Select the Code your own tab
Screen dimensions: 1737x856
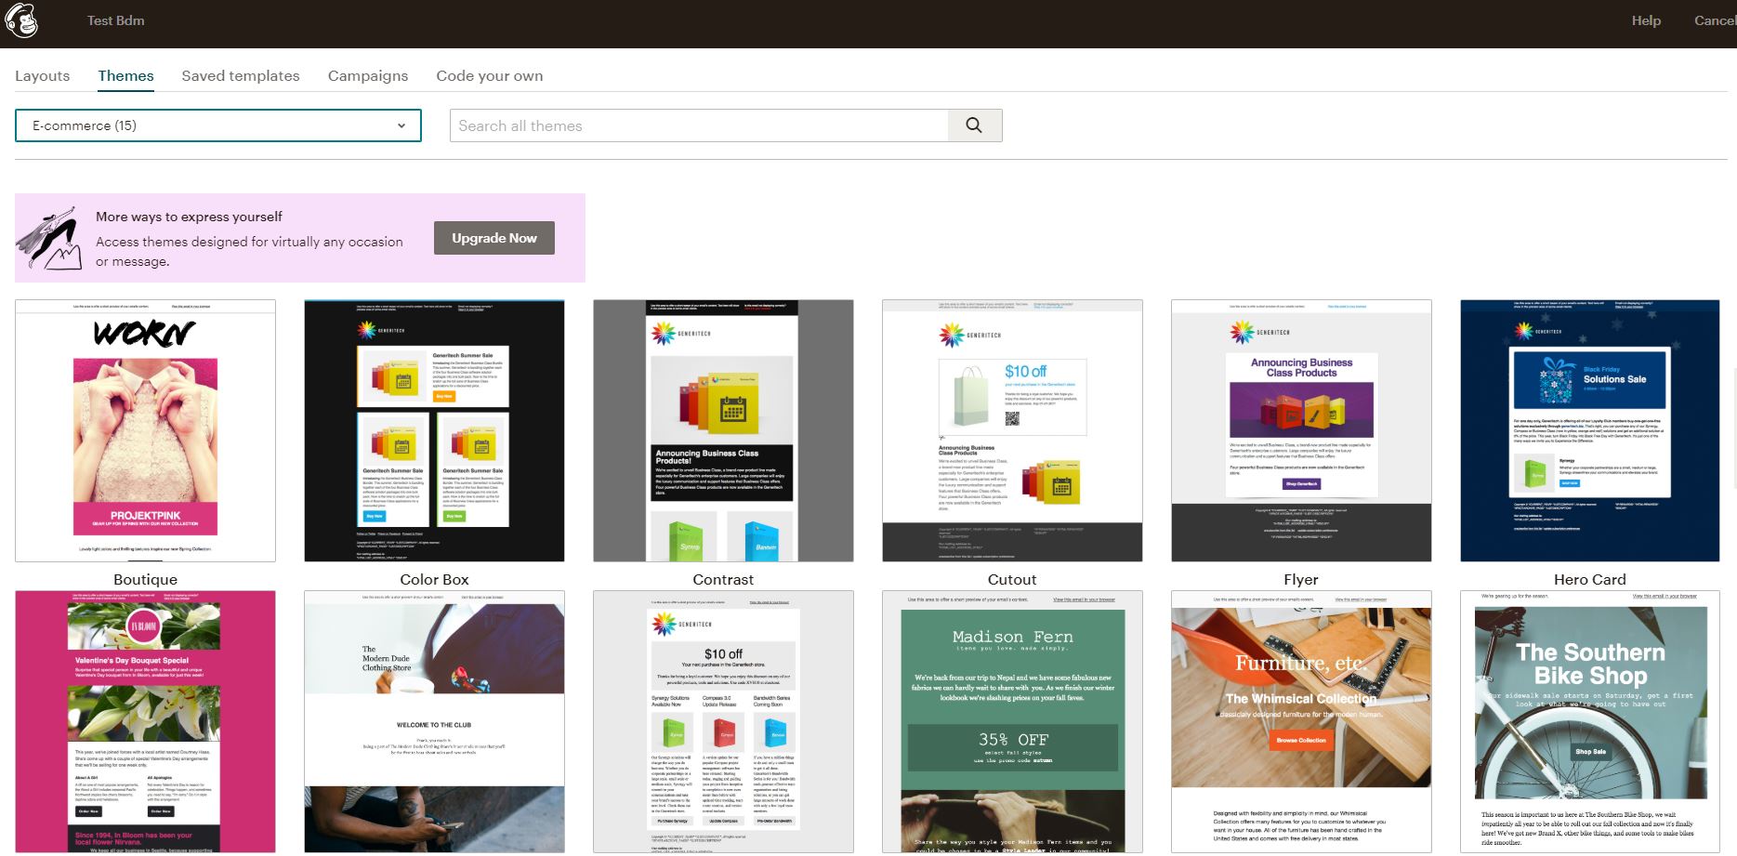[x=490, y=76]
